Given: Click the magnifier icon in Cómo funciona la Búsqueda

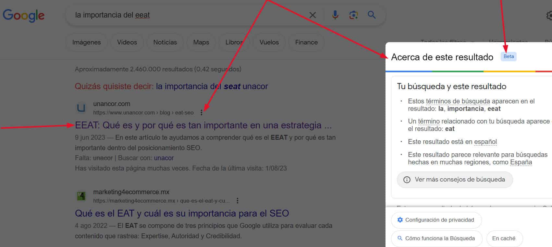Looking at the screenshot, I should [x=400, y=238].
